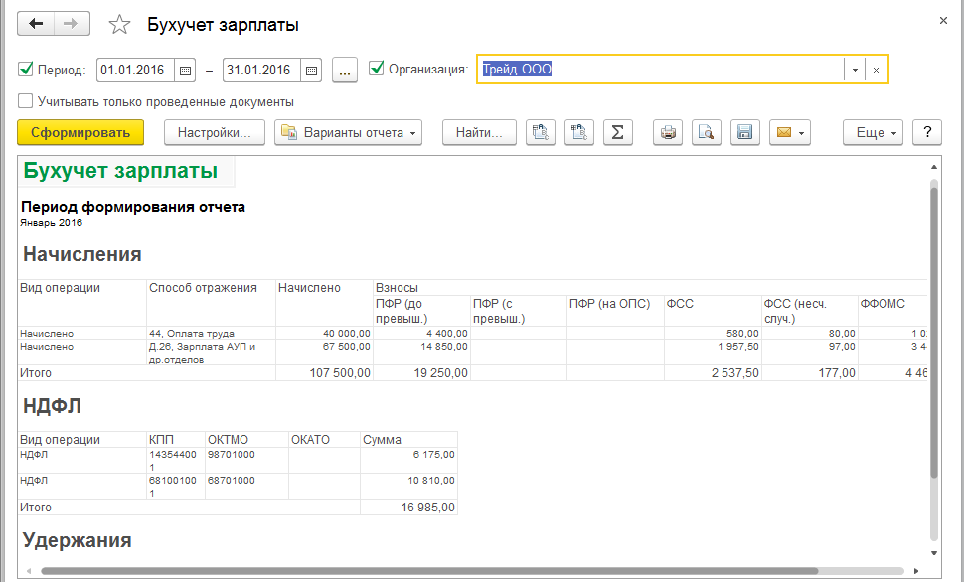Open print preview icon
The width and height of the screenshot is (964, 582).
706,132
